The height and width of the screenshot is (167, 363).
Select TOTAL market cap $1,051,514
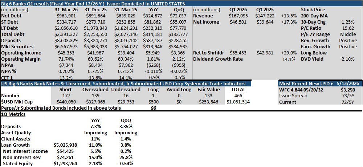(237, 102)
